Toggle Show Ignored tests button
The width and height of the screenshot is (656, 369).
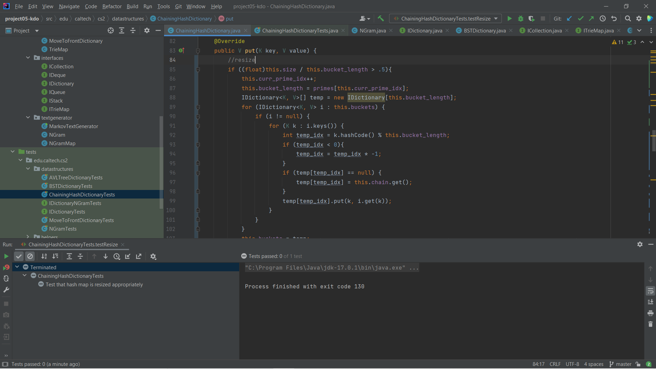pos(30,256)
